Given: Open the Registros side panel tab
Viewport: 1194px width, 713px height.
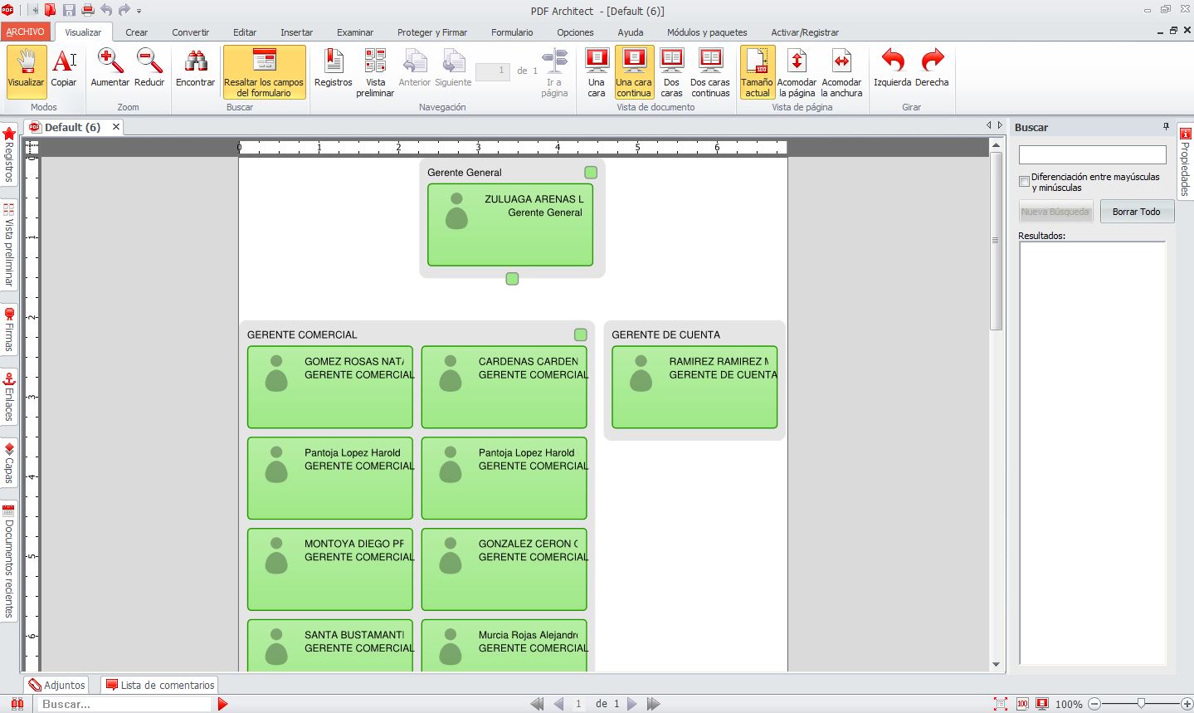Looking at the screenshot, I should click(x=9, y=154).
